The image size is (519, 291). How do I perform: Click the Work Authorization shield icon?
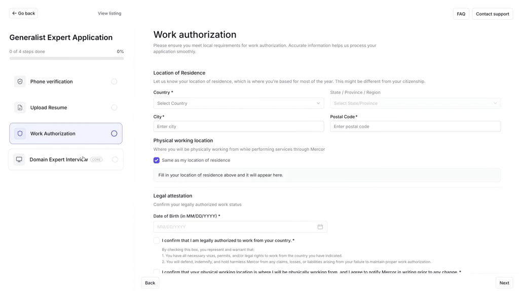[20, 134]
